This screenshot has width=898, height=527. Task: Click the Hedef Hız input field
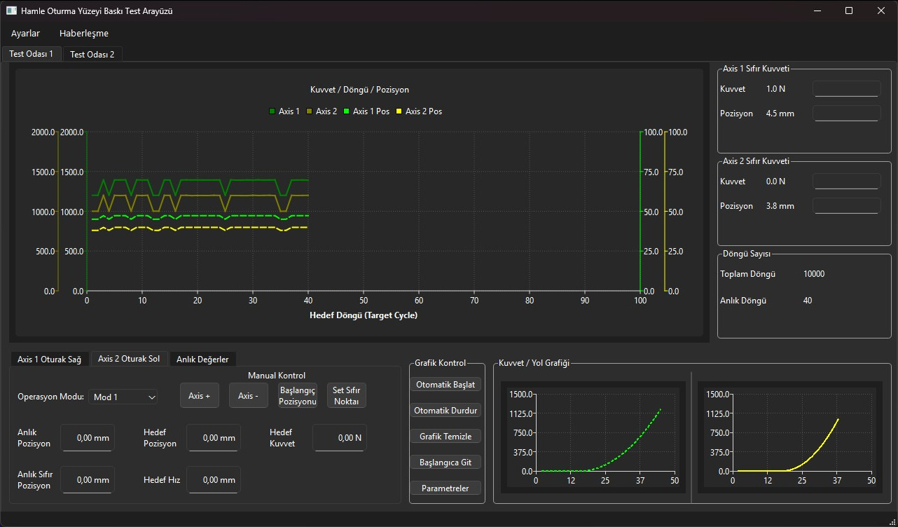(x=214, y=480)
